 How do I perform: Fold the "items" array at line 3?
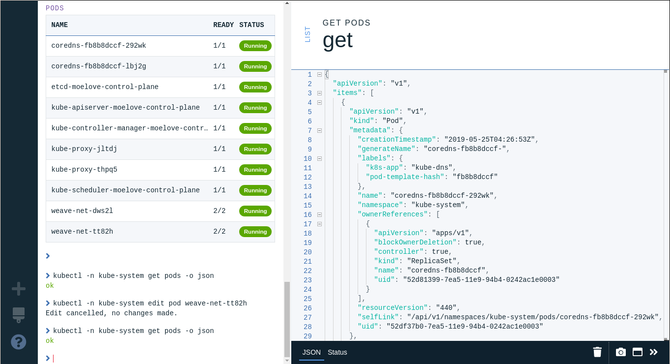coord(319,93)
